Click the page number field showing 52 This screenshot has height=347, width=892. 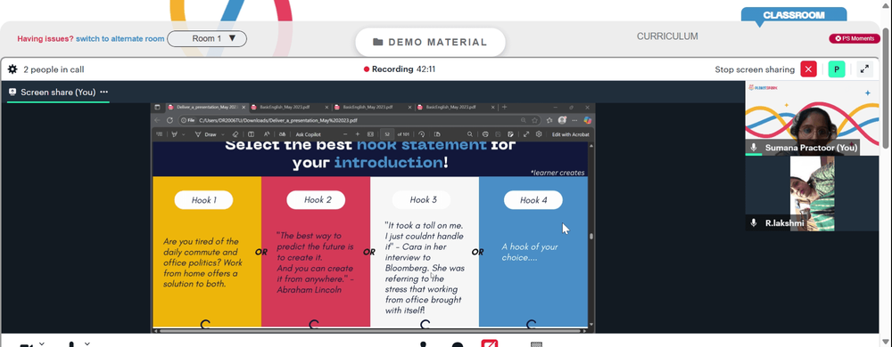[x=387, y=134]
